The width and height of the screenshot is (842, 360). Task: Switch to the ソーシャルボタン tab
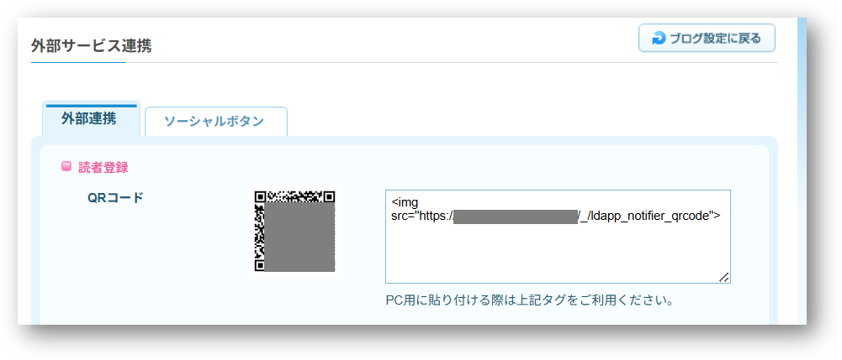(x=216, y=122)
